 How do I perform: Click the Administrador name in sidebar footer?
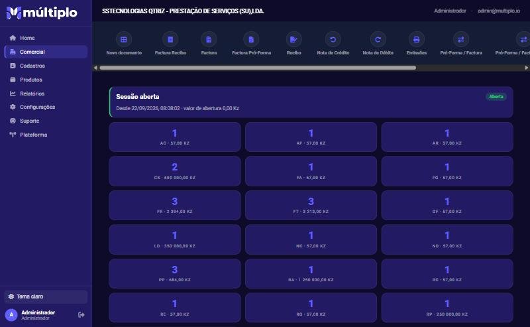38,312
